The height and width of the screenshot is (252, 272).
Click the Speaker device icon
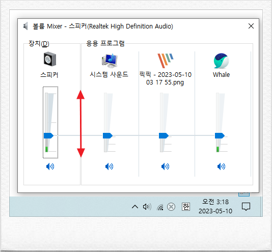tap(50, 59)
